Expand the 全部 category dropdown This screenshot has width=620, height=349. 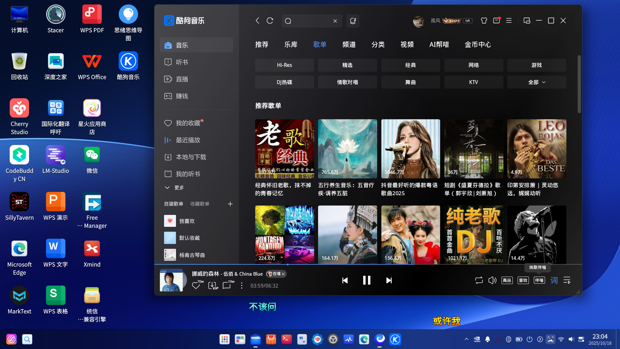536,82
